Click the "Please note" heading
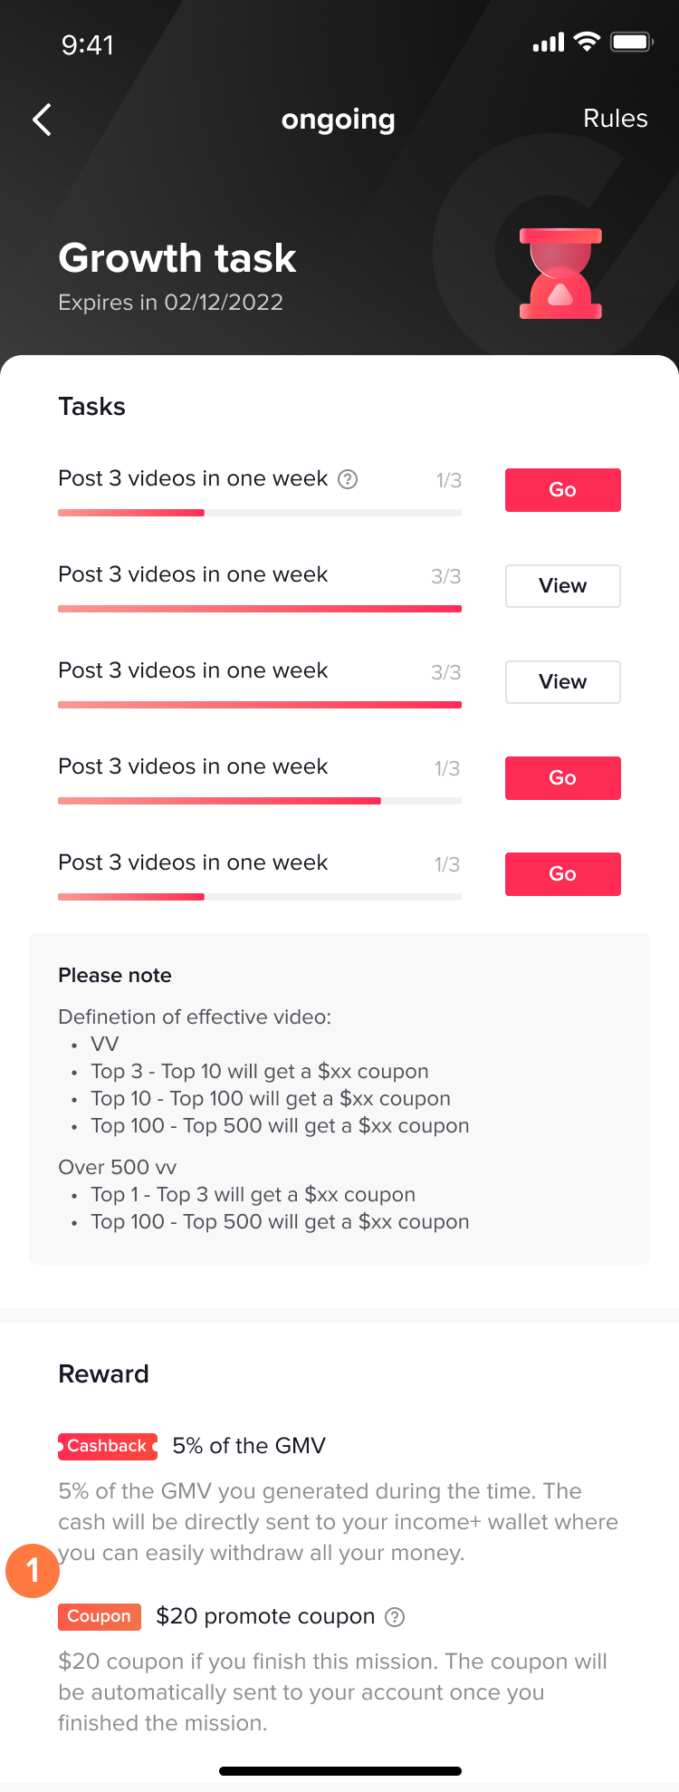This screenshot has height=1792, width=679. coord(115,976)
